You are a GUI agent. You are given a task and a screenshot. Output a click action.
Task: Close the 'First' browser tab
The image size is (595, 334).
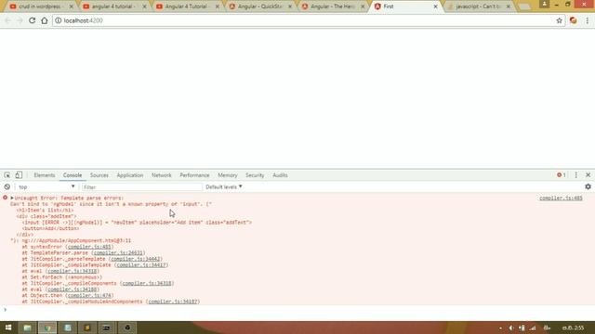435,6
